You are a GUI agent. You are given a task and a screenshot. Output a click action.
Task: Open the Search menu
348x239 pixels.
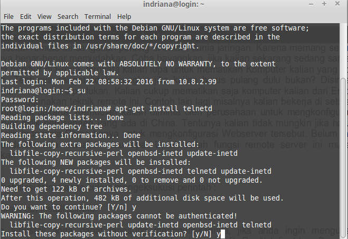pos(68,17)
